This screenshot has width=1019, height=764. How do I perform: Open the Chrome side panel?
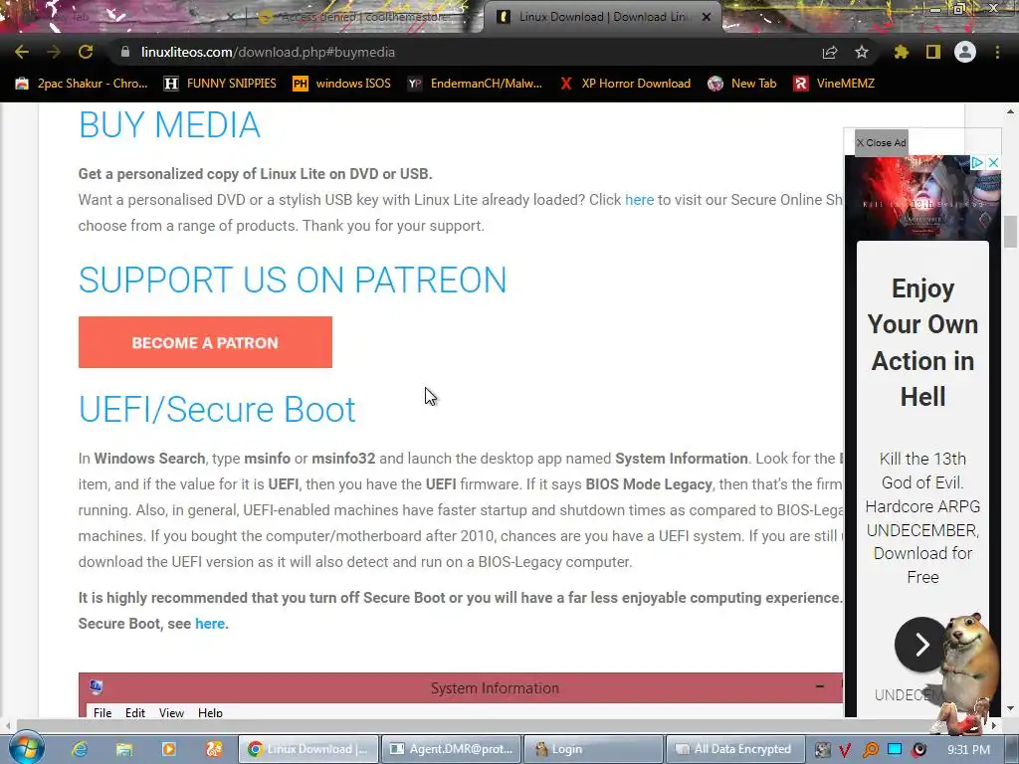tap(933, 52)
